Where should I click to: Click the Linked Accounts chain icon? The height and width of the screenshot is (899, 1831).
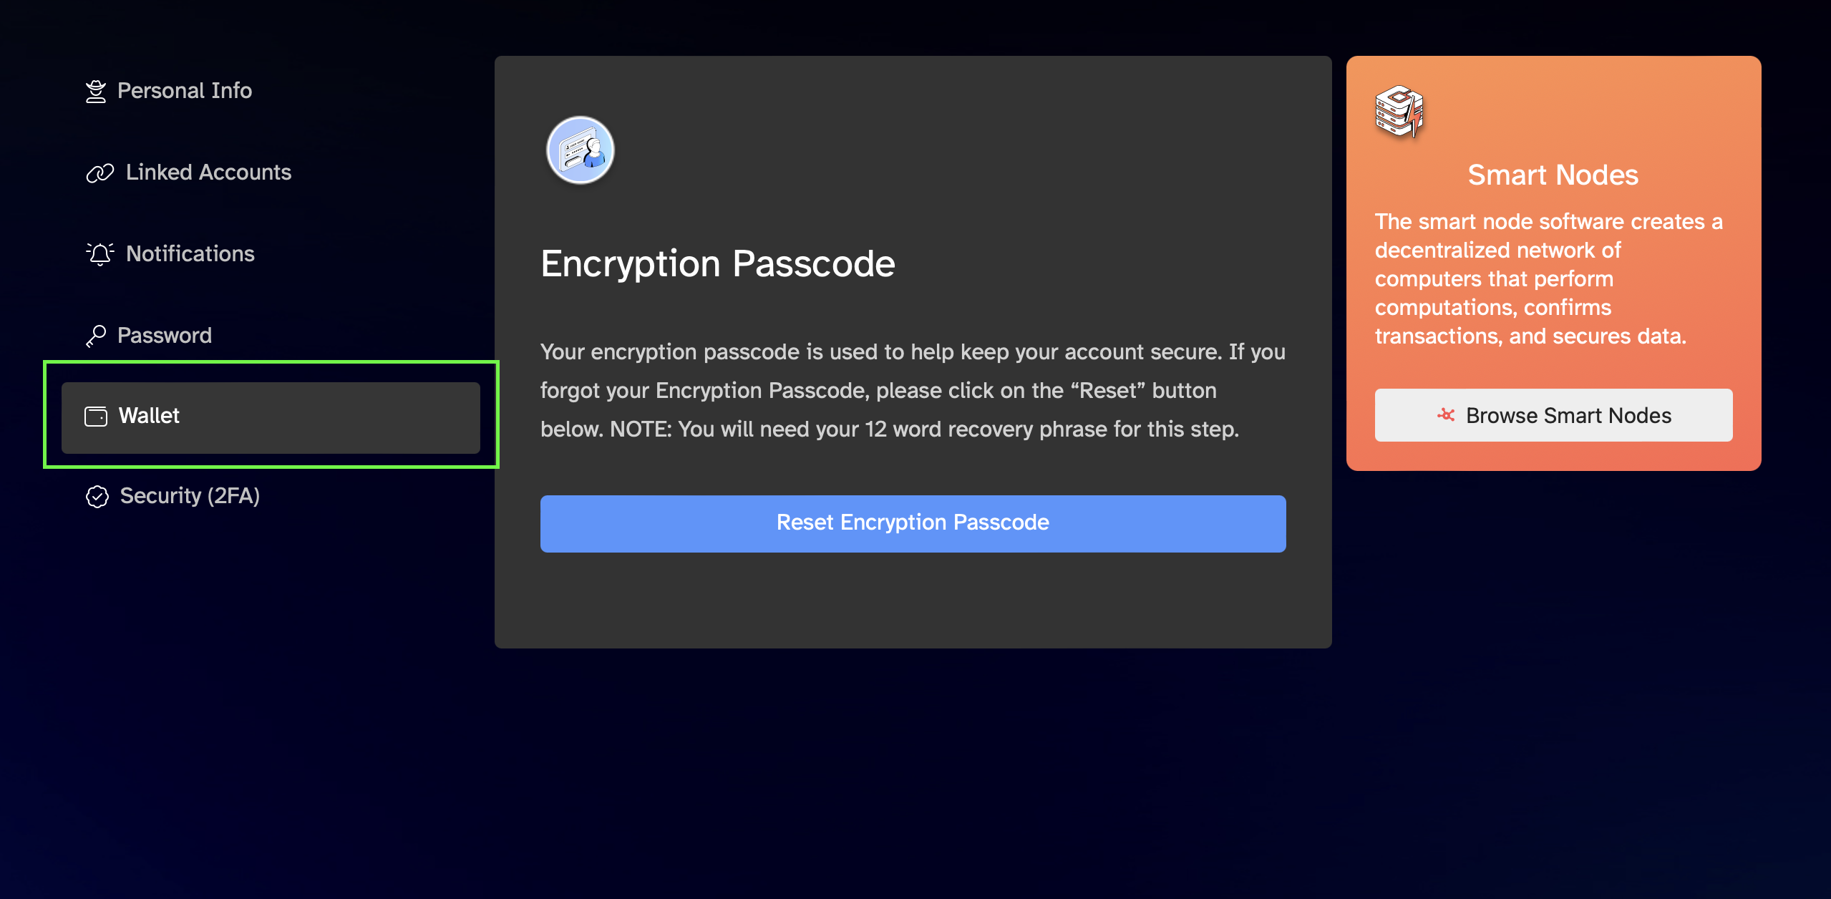tap(100, 173)
